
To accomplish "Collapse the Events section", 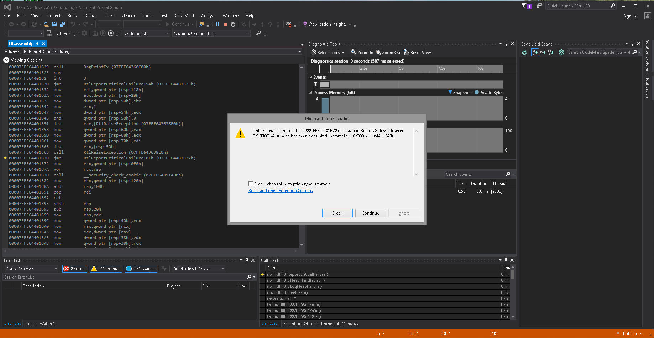I will 310,77.
